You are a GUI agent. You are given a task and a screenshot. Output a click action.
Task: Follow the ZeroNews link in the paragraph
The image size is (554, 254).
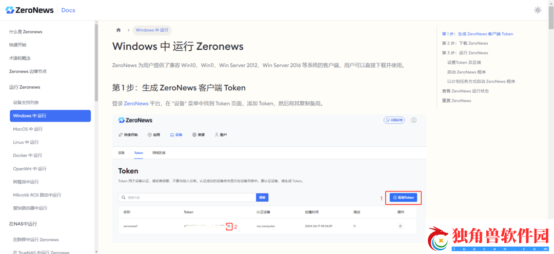point(136,104)
